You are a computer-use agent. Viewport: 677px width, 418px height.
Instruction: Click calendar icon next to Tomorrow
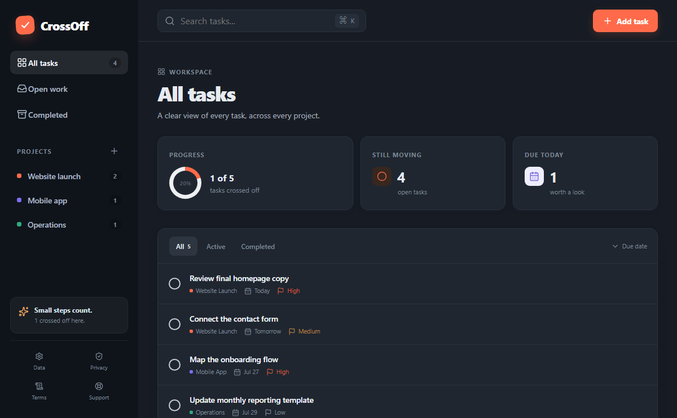tap(248, 331)
